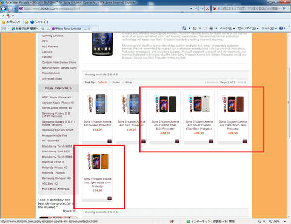Screen dimensions: 291x224
Task: Open favorites via the star icon
Action: click(x=4, y=22)
